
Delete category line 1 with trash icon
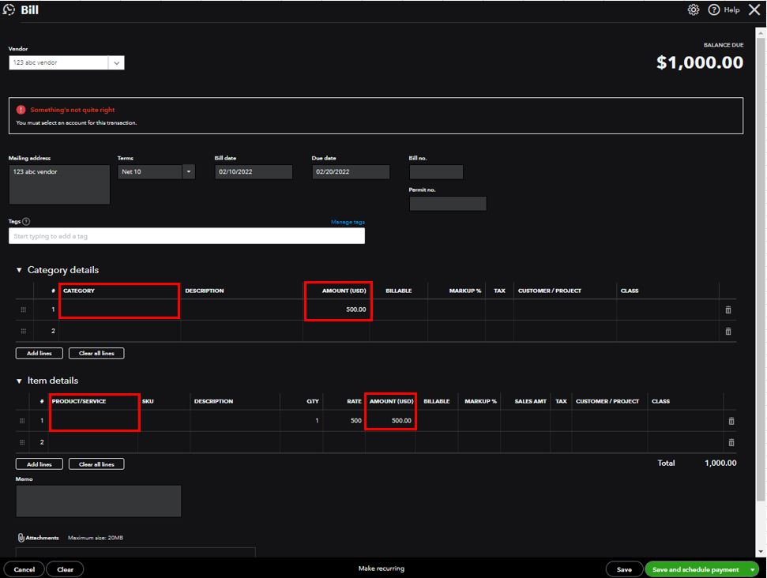point(728,310)
